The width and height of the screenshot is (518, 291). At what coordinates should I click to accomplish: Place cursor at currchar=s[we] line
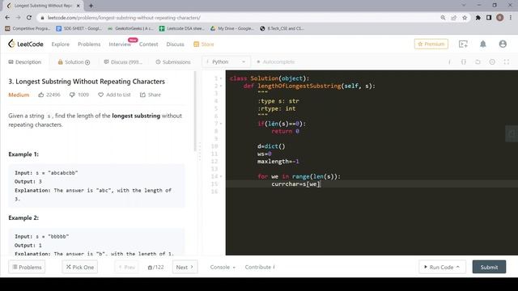[295, 184]
